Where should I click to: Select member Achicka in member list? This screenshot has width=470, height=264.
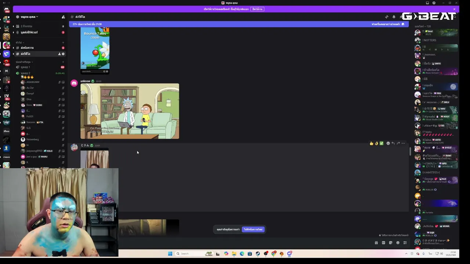(436, 226)
